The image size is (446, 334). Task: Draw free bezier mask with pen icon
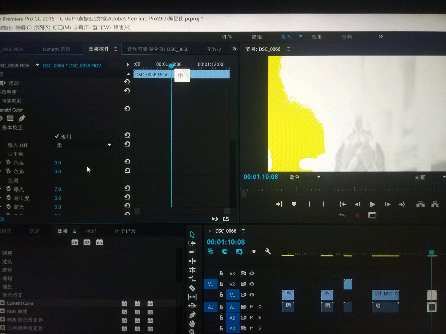pyautogui.click(x=22, y=118)
